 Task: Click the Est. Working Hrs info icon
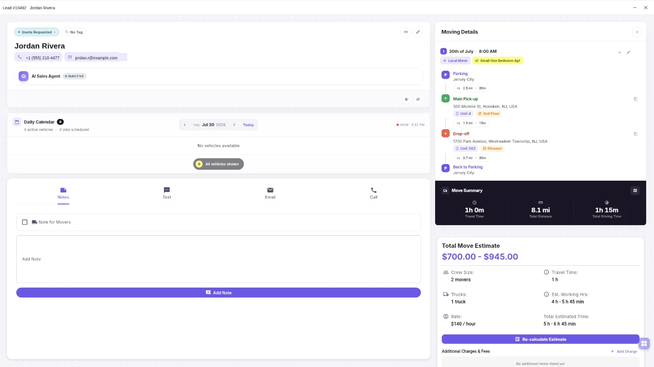click(x=546, y=295)
